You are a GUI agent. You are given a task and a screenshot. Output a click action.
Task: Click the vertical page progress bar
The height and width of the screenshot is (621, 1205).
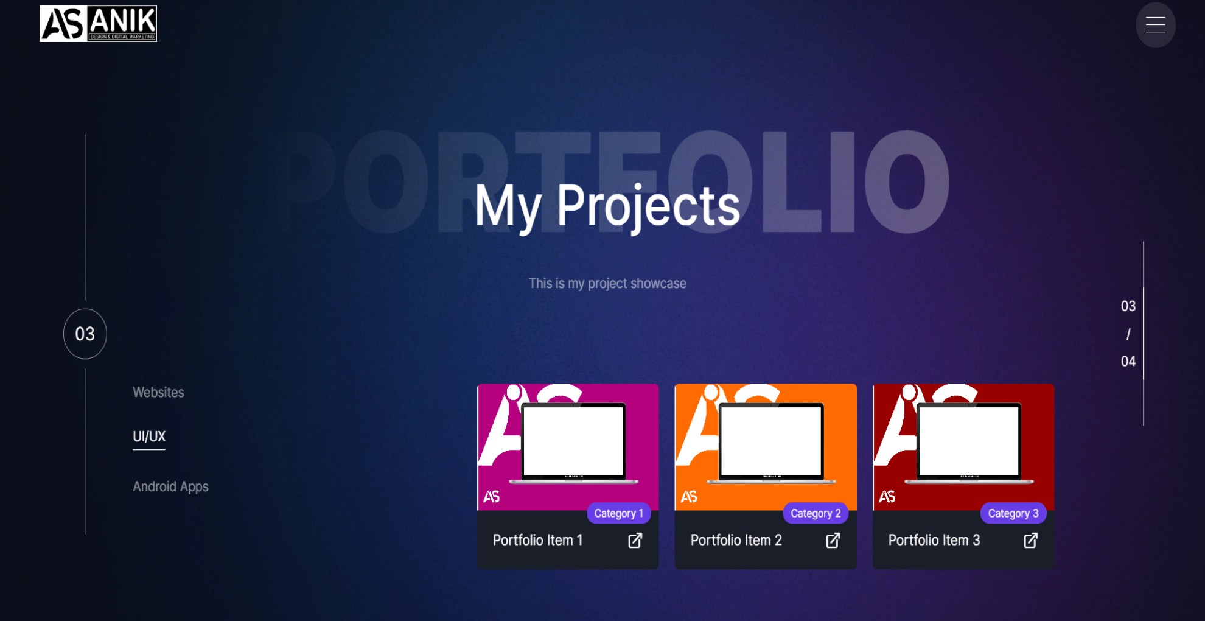[x=1144, y=334]
